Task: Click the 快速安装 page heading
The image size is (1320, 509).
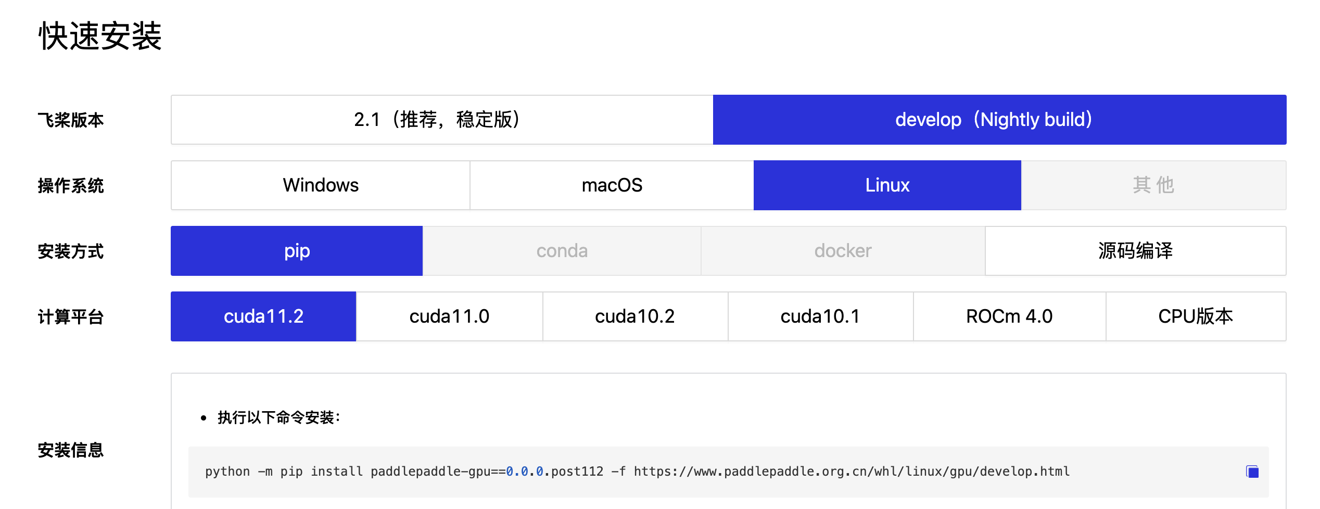Action: pos(100,35)
